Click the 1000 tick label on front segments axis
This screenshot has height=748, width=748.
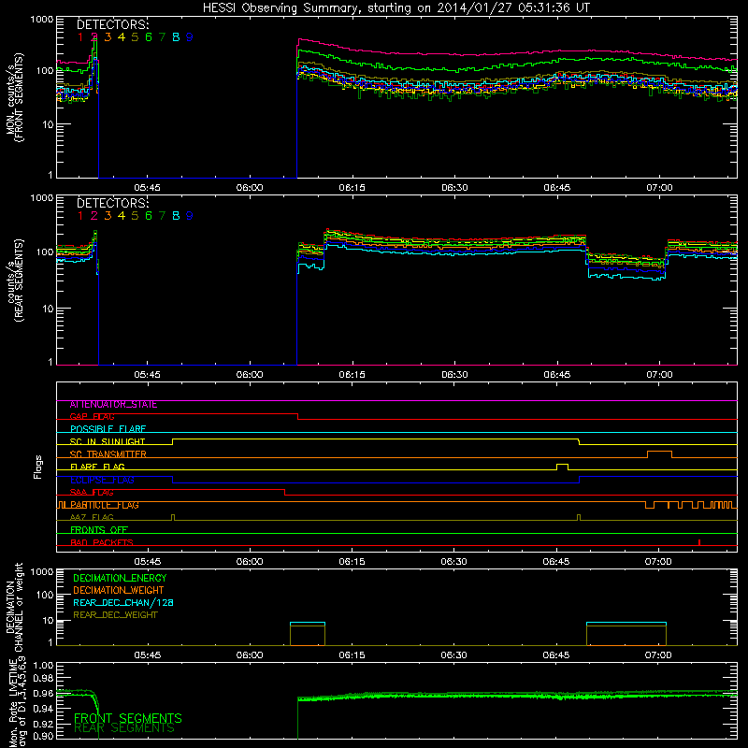(x=42, y=20)
